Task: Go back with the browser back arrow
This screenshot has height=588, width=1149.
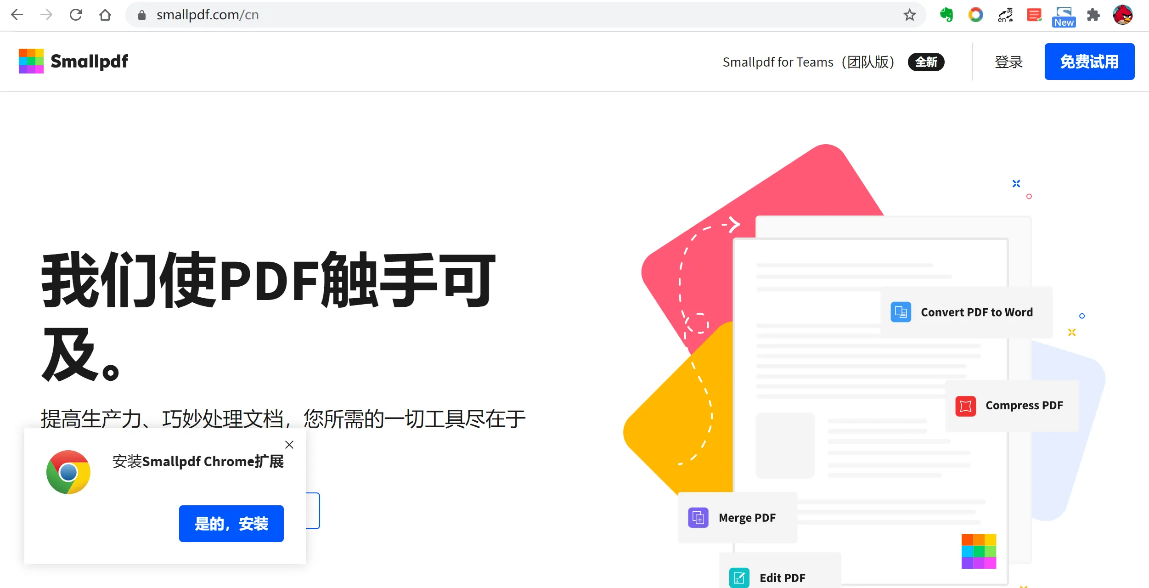Action: 17,15
